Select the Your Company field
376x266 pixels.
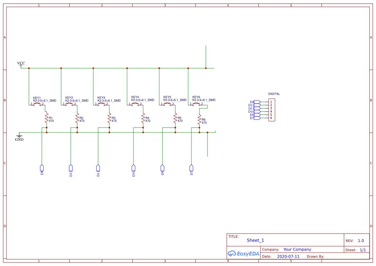(x=297, y=249)
